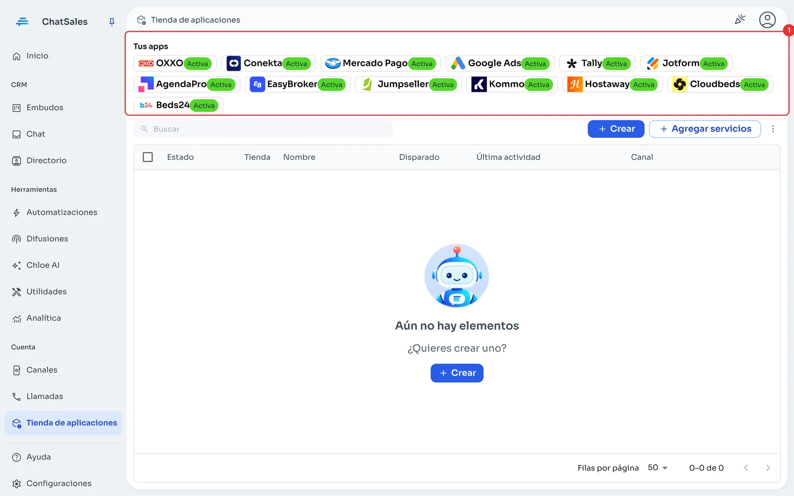This screenshot has height=496, width=794.
Task: Open the Conekta app chip
Action: point(268,63)
